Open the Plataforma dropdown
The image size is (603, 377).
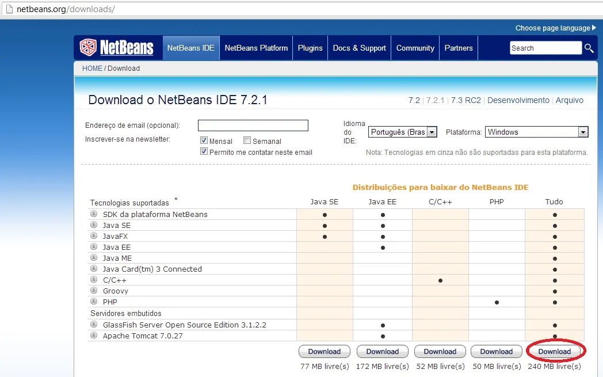point(583,131)
